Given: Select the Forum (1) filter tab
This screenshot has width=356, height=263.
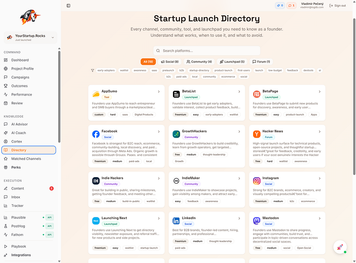Looking at the screenshot, I should [261, 62].
